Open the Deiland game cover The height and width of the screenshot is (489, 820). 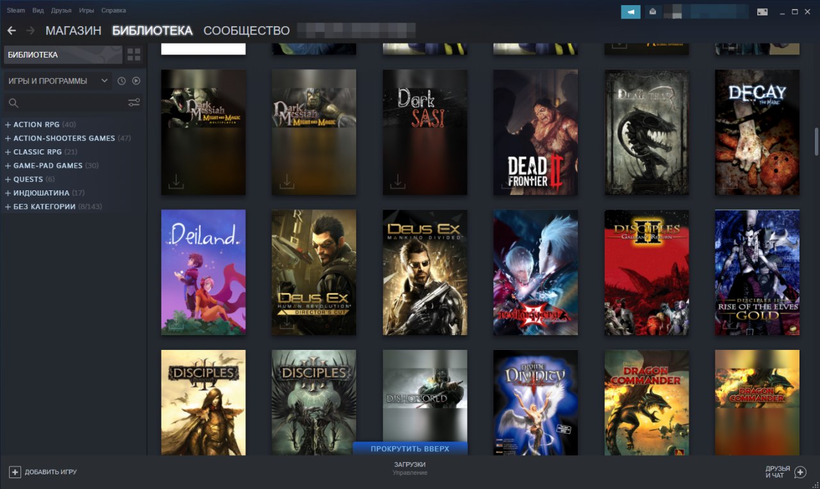click(x=203, y=272)
